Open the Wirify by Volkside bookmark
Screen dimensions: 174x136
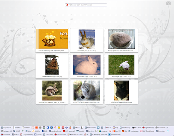[x=98, y=135]
